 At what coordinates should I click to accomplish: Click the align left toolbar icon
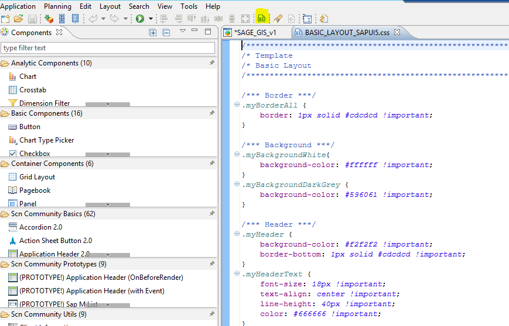(164, 19)
